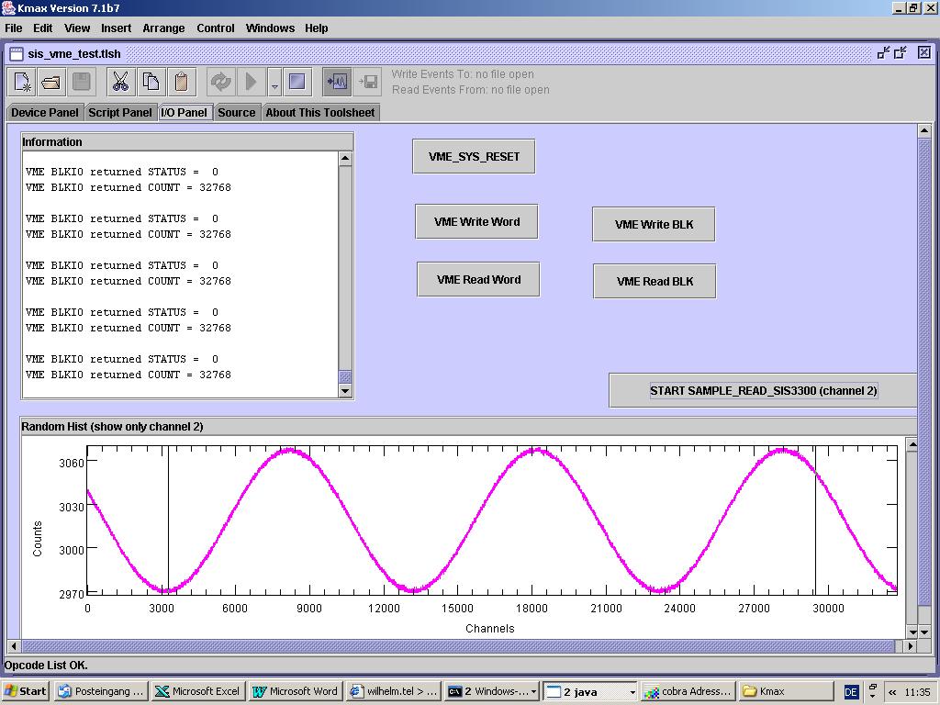Open the About This Toolsheet tab

[320, 113]
